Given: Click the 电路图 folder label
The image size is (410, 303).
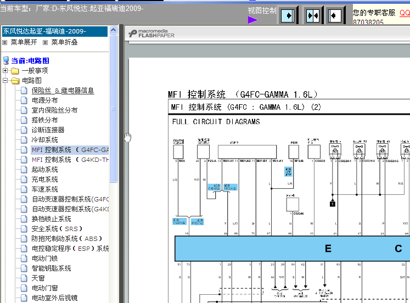Looking at the screenshot, I should [x=32, y=81].
